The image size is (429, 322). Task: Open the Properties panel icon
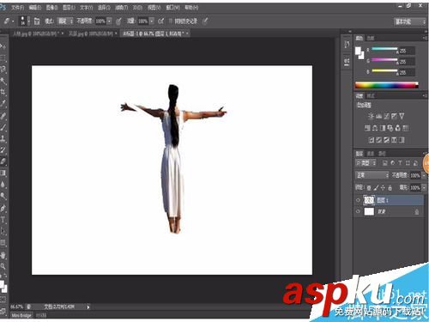point(347,61)
